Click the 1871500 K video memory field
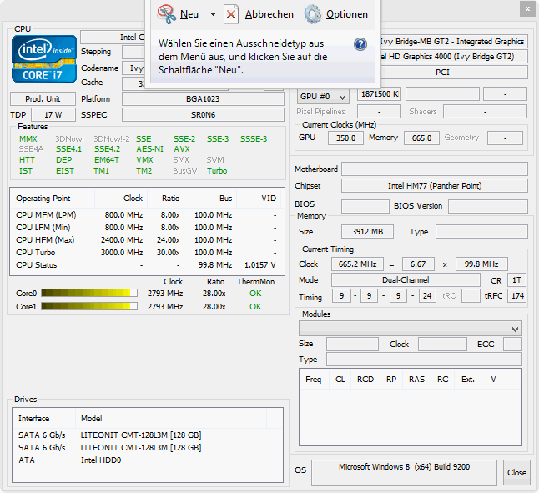Screen dimensions: 539x493 coord(379,94)
